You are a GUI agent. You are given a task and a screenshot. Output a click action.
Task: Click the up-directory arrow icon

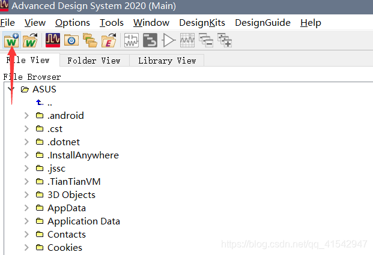40,103
